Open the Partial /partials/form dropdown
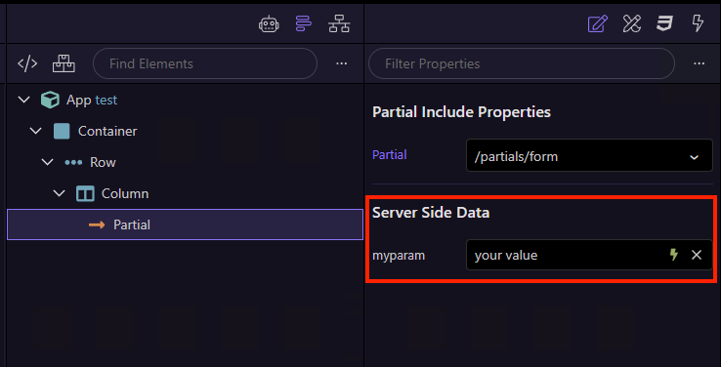 [589, 155]
